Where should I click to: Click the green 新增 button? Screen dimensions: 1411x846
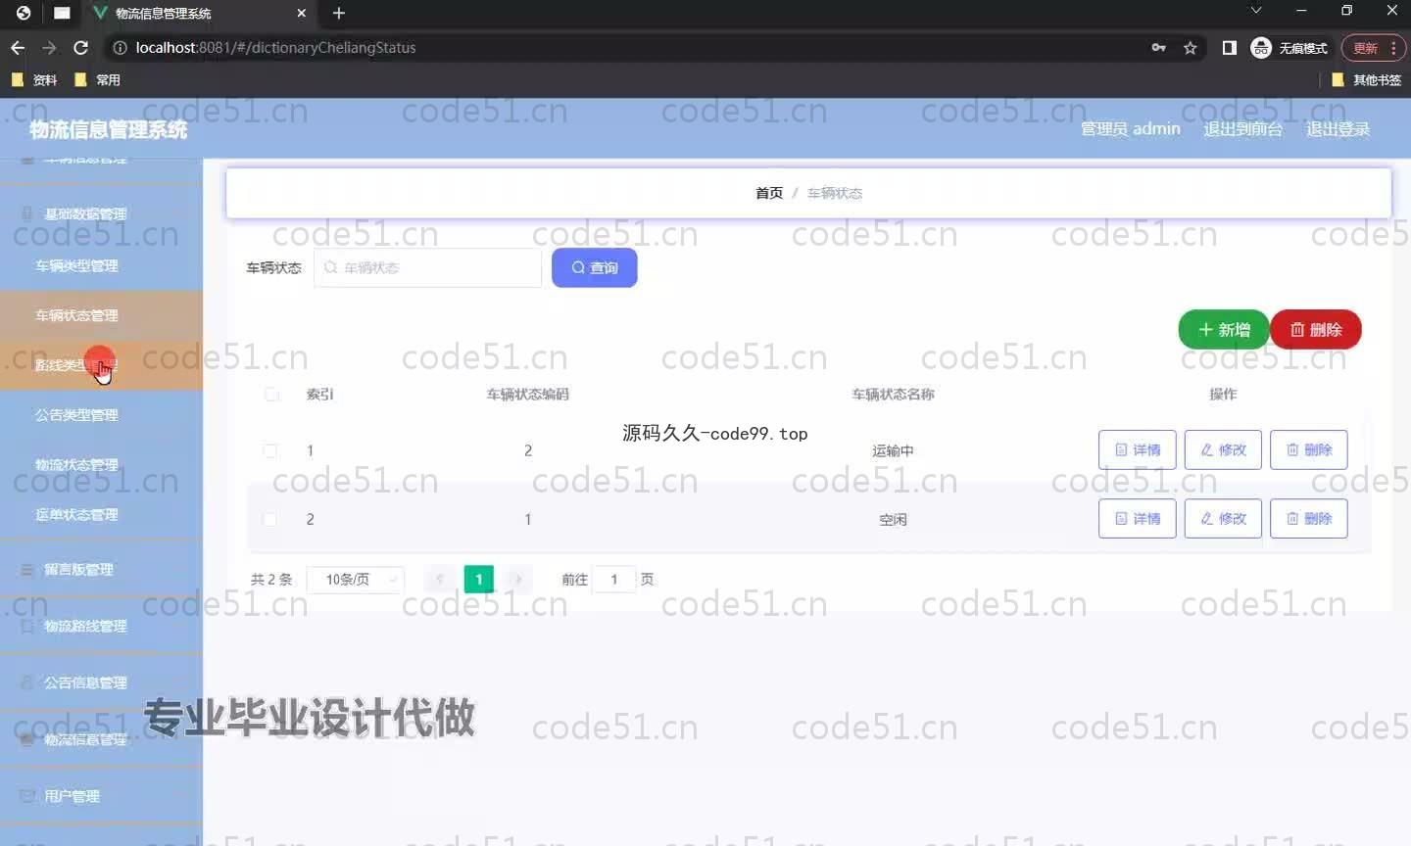coord(1224,330)
